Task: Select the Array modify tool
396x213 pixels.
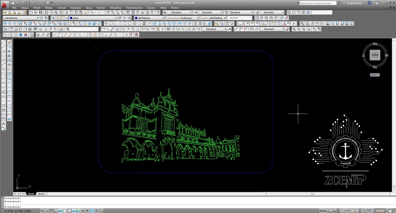Action: coord(9,60)
